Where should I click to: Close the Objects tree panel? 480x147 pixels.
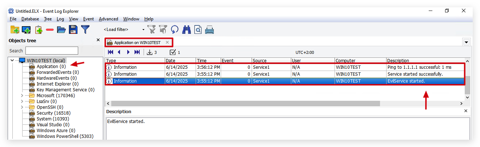click(98, 40)
